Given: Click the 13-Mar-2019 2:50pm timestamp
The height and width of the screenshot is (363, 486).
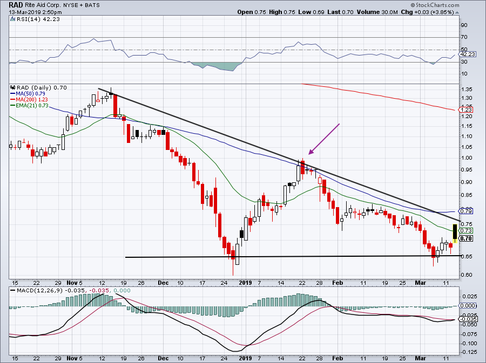Looking at the screenshot, I should (35, 12).
